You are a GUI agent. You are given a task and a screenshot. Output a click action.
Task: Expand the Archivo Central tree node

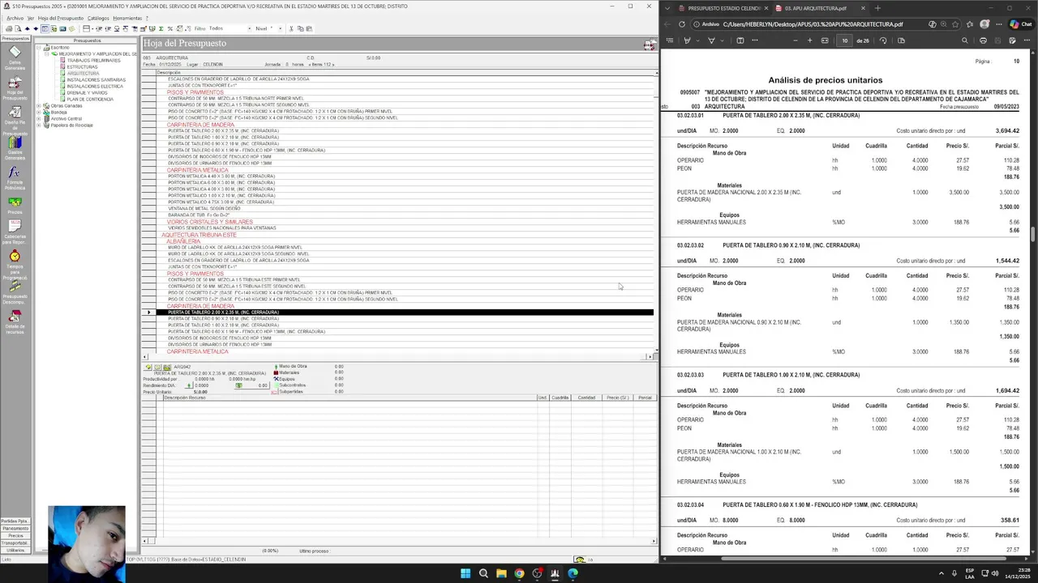click(38, 119)
